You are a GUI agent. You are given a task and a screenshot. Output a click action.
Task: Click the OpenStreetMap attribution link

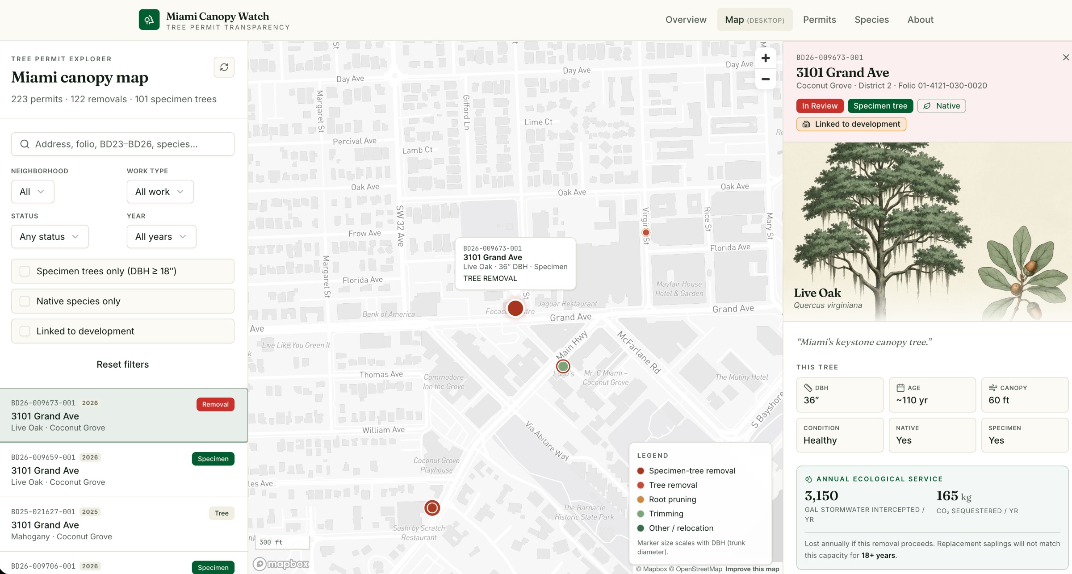click(695, 569)
